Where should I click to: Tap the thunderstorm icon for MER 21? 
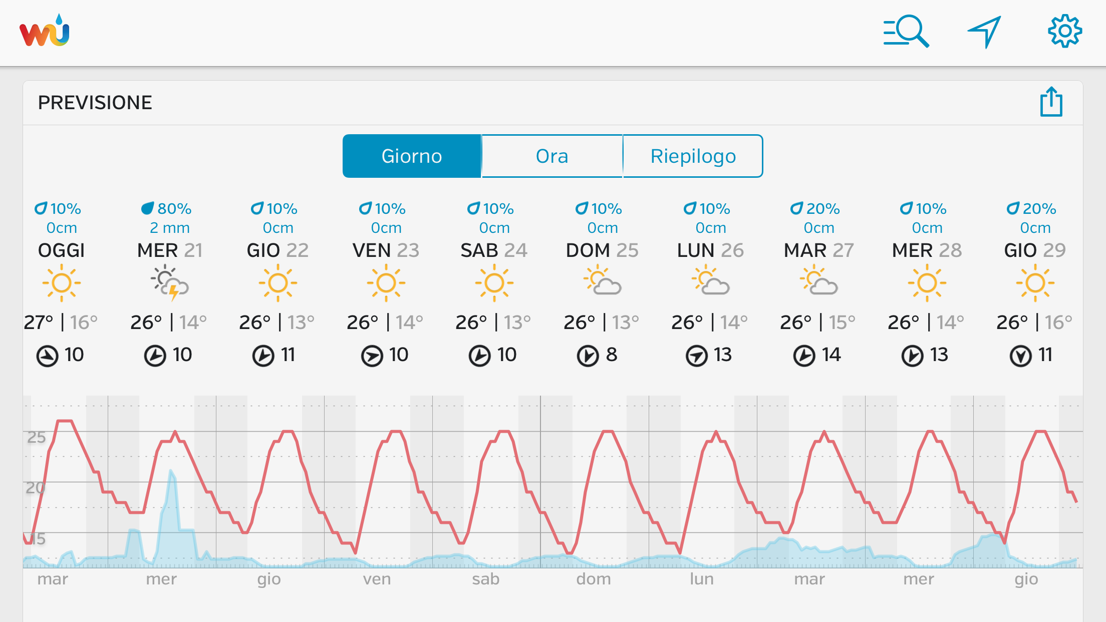pyautogui.click(x=170, y=284)
